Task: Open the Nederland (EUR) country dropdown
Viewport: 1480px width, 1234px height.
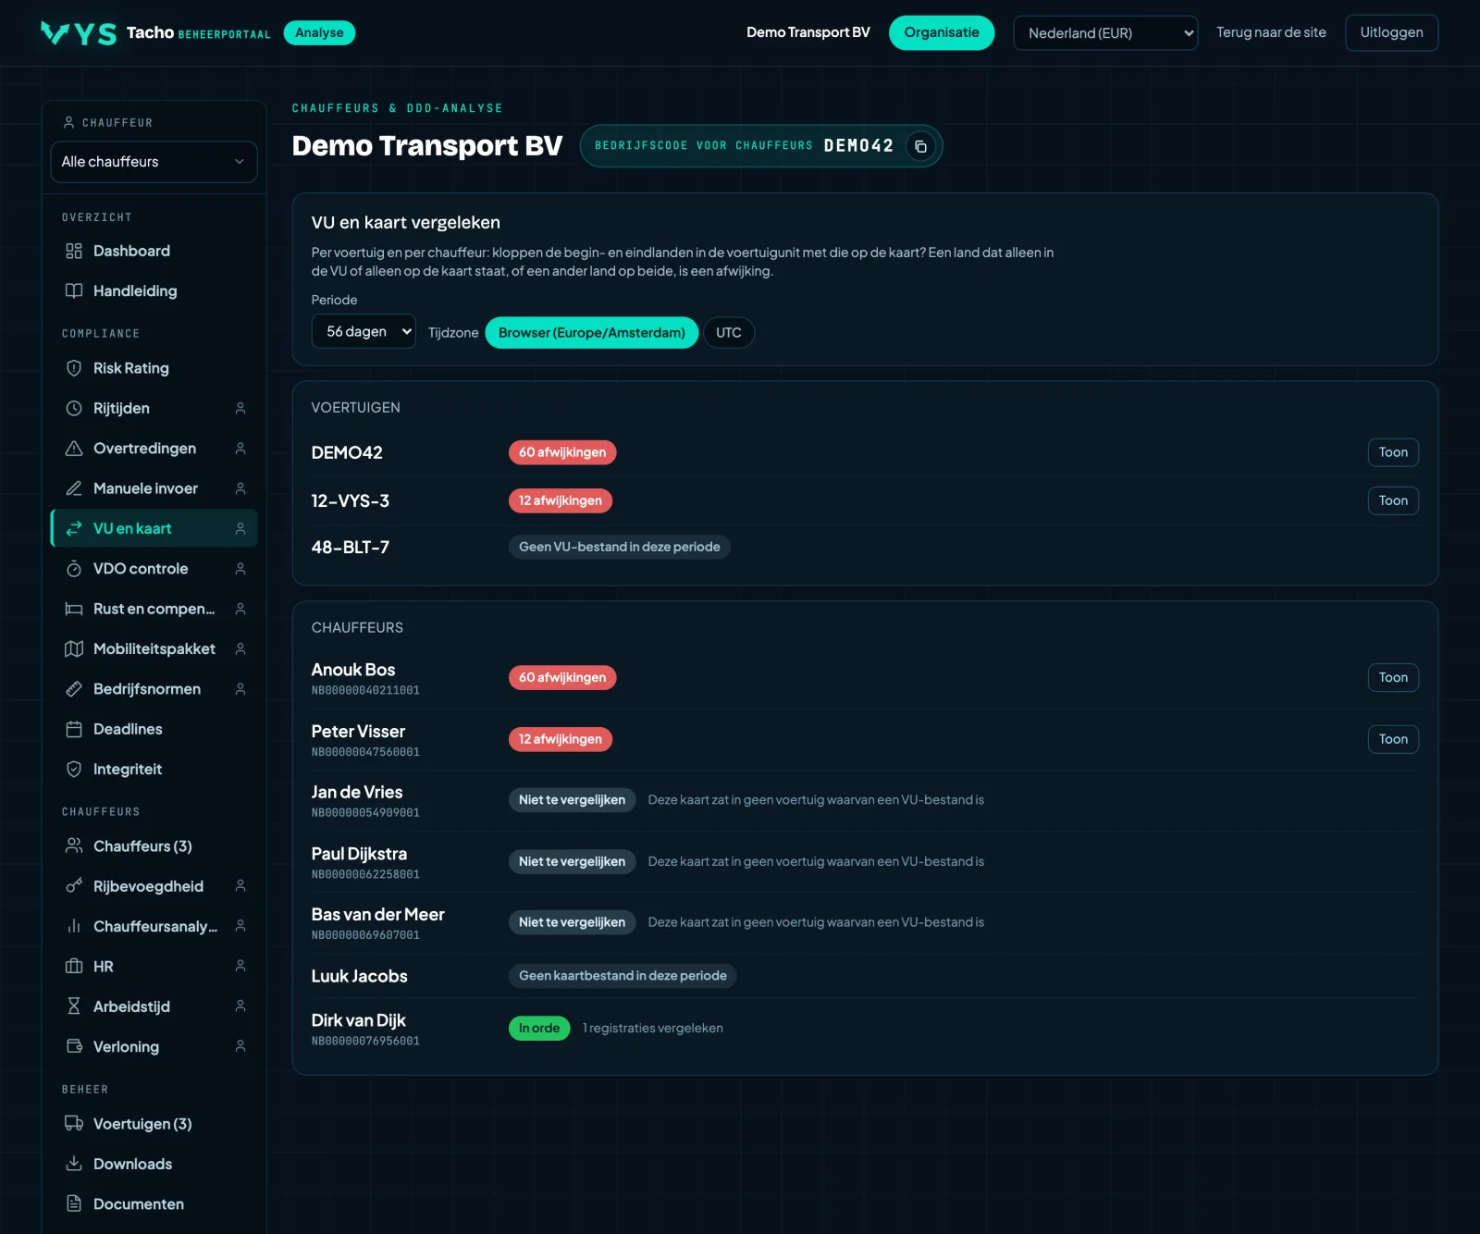Action: tap(1105, 33)
